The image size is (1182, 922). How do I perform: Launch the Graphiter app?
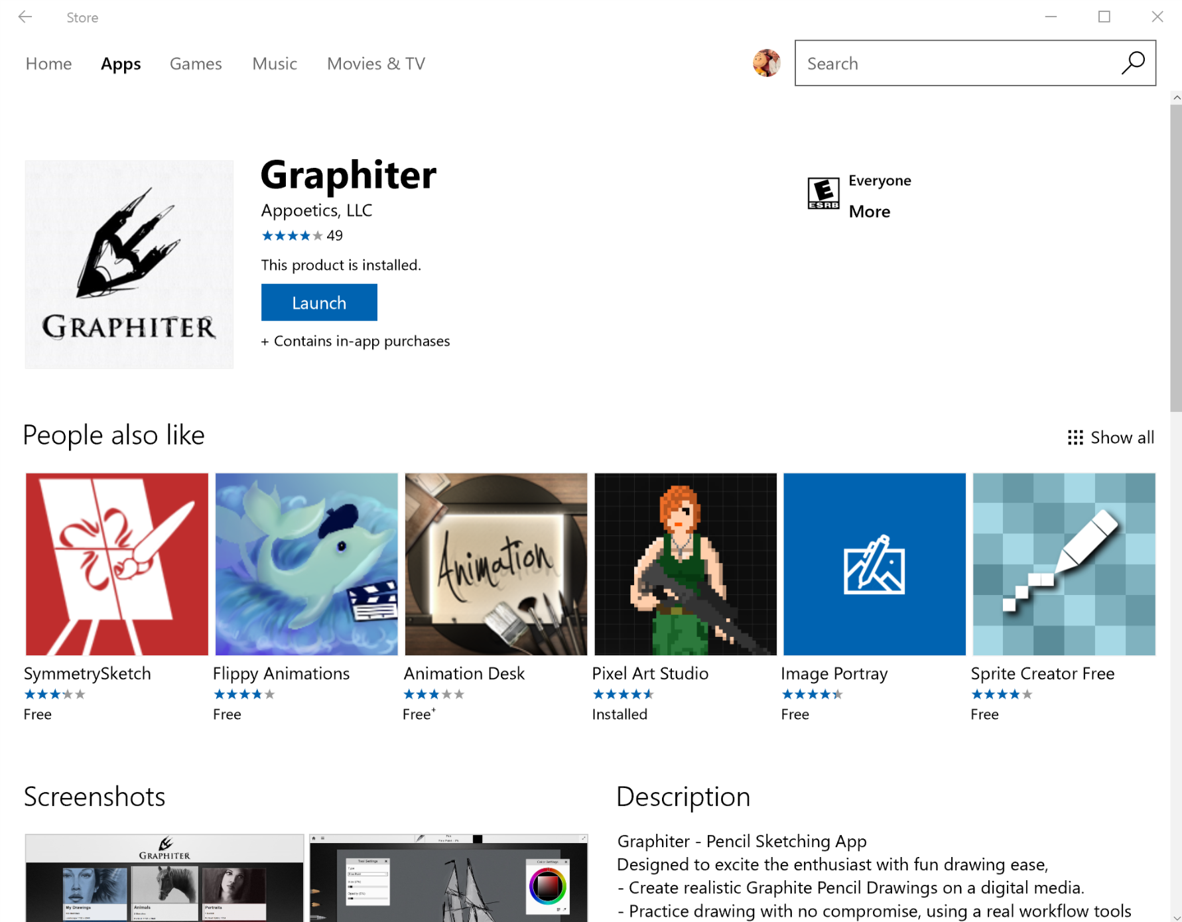tap(319, 302)
